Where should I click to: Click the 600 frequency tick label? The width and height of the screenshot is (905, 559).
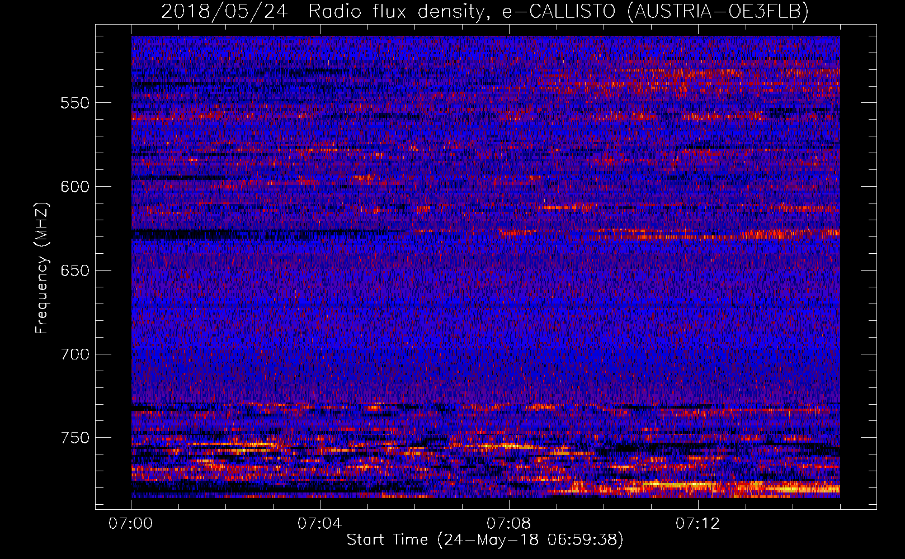75,187
